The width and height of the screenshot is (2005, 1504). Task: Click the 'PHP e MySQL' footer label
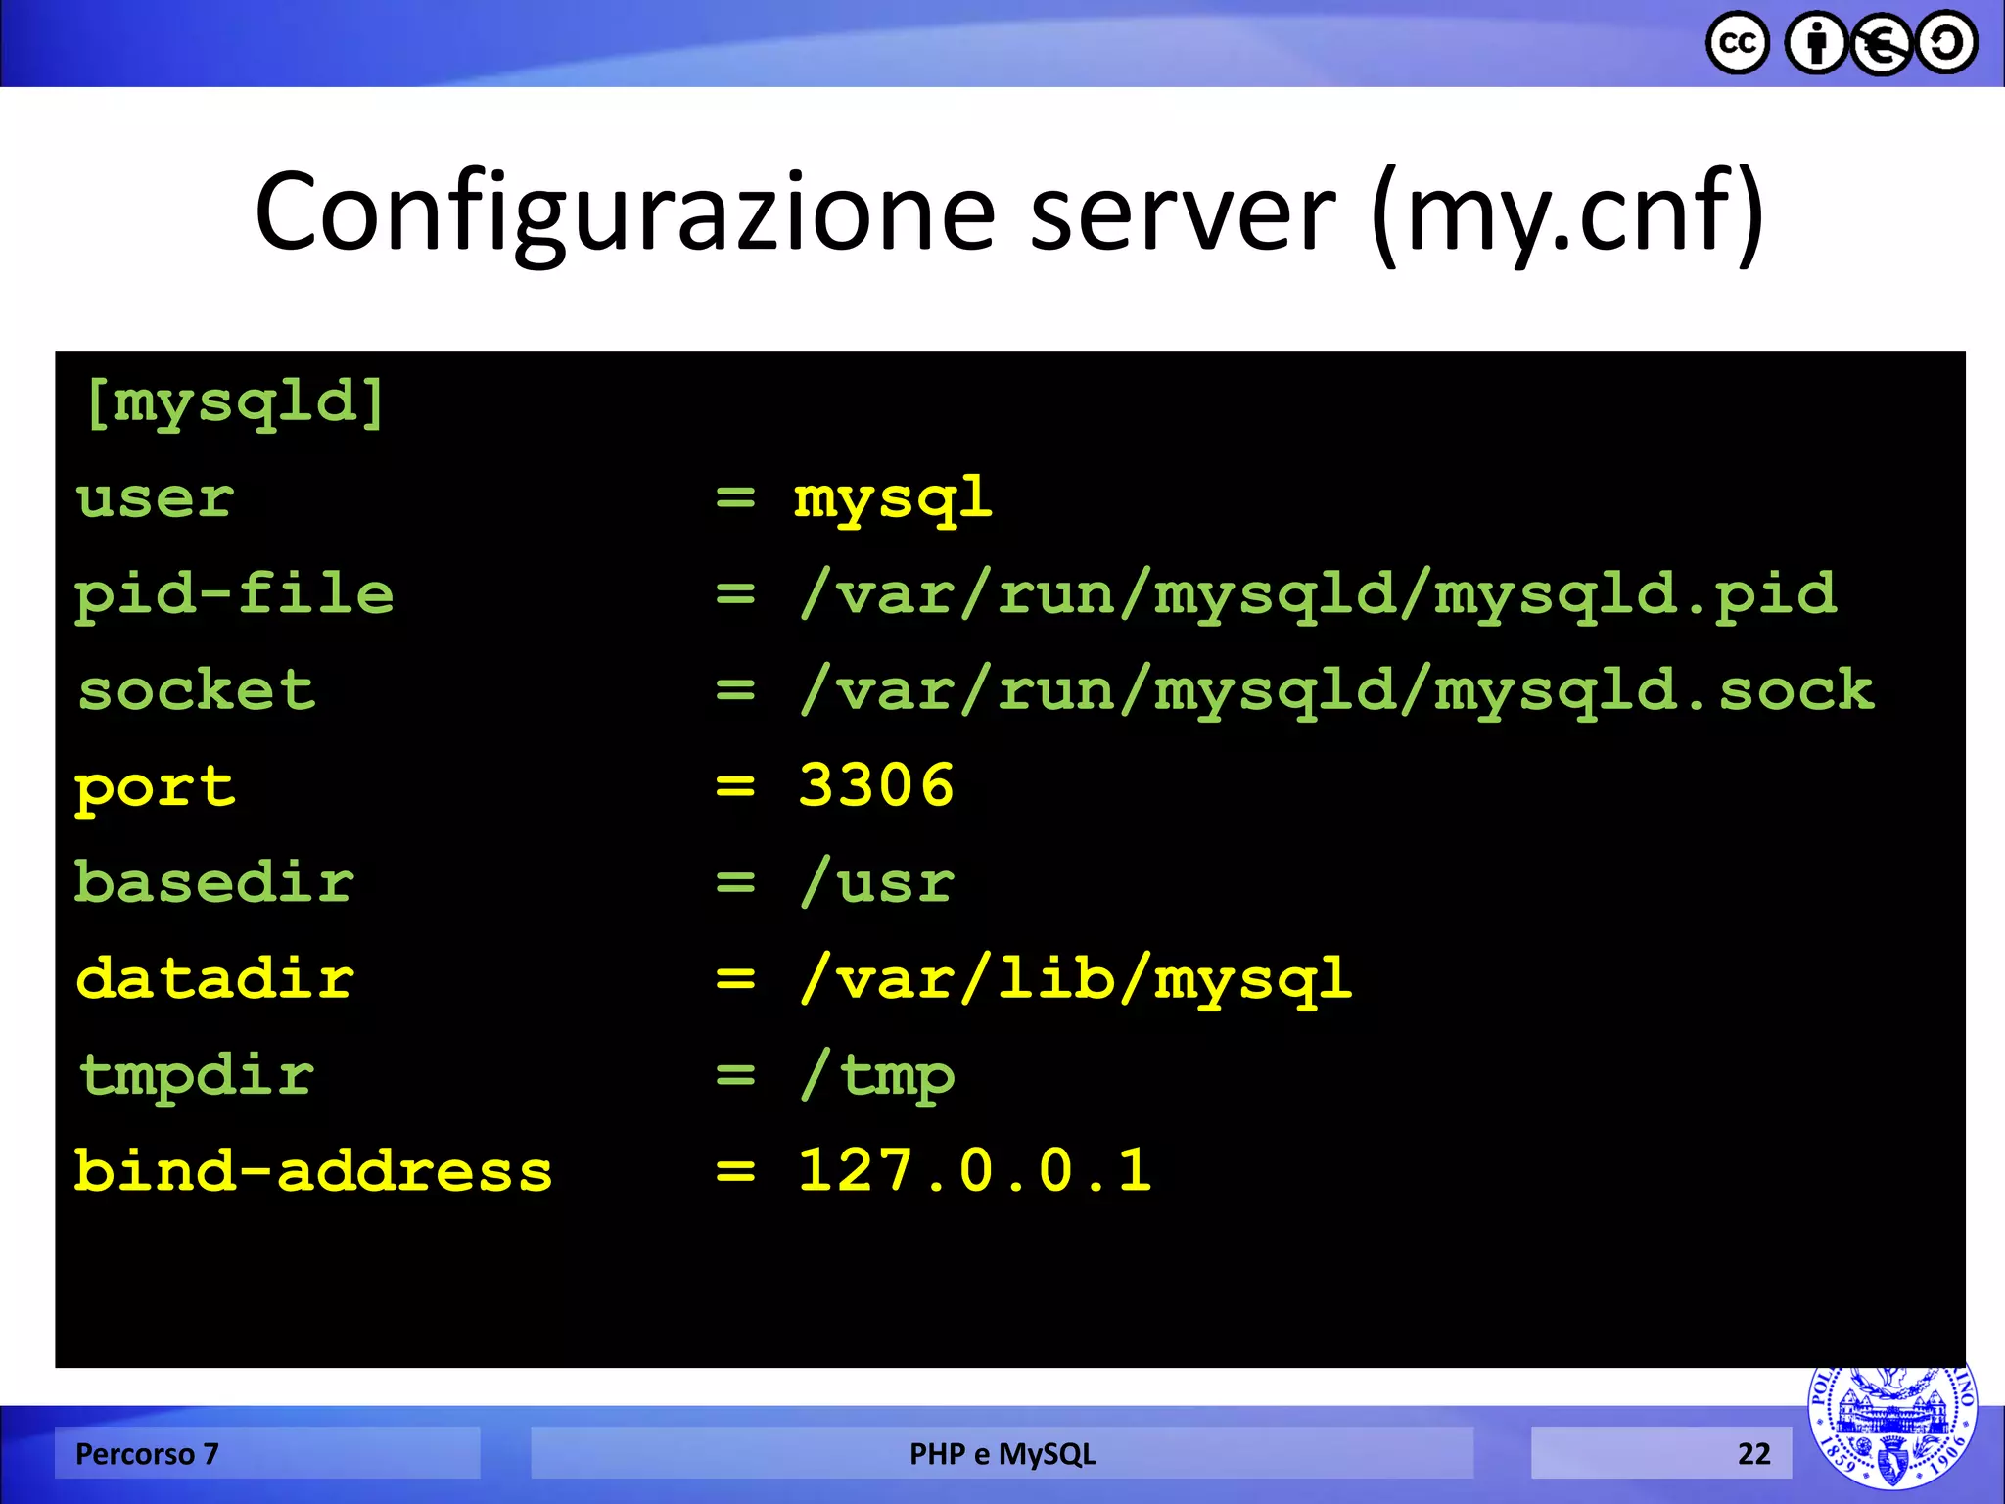click(1002, 1455)
